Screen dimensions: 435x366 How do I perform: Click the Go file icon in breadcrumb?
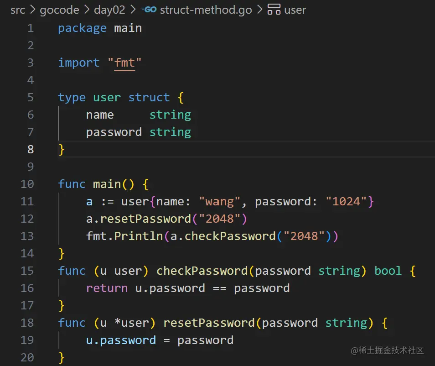click(149, 10)
